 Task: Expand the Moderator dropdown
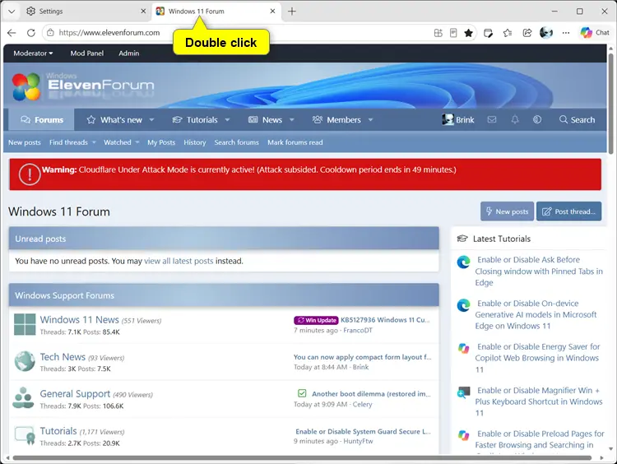tap(33, 53)
